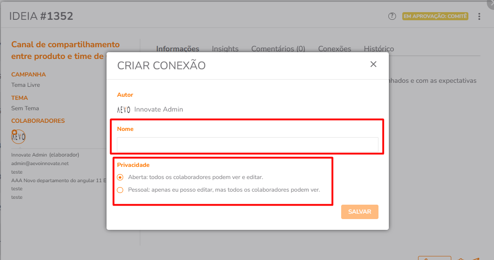The height and width of the screenshot is (260, 494).
Task: Open the Comentários (0) tab
Action: [278, 49]
